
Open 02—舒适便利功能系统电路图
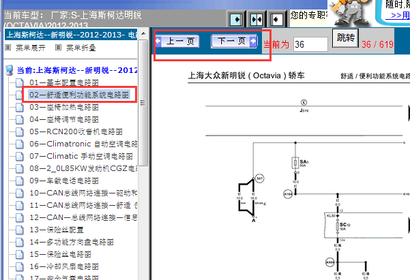pos(79,95)
